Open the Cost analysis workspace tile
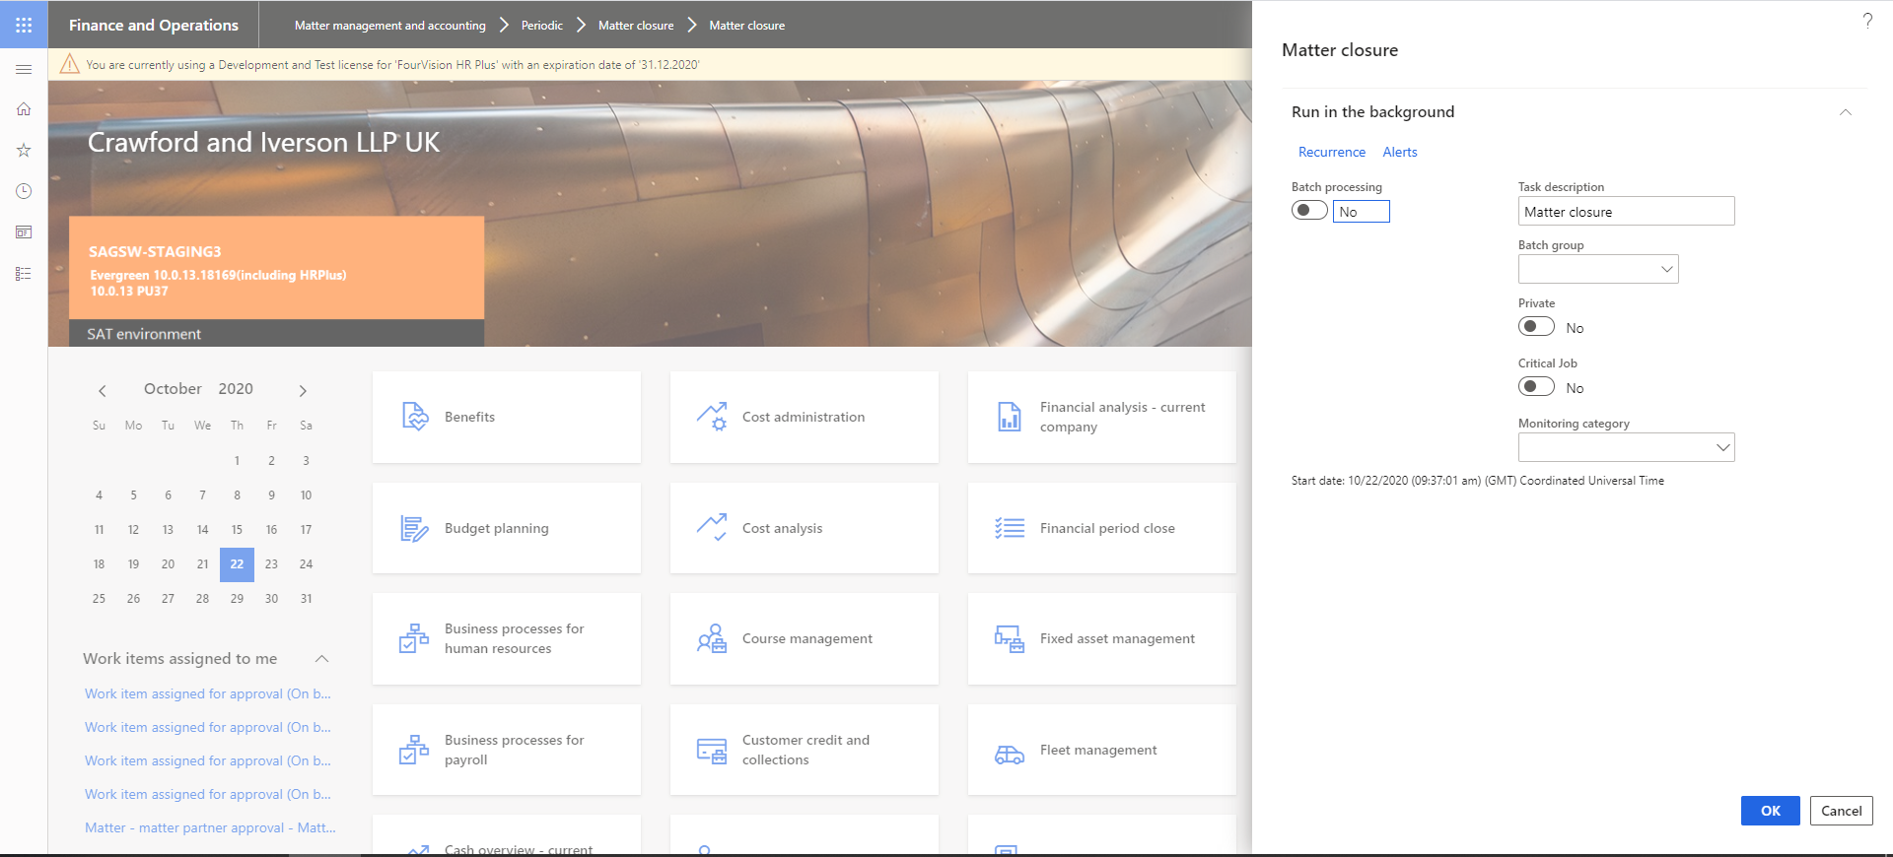The width and height of the screenshot is (1893, 857). (805, 528)
